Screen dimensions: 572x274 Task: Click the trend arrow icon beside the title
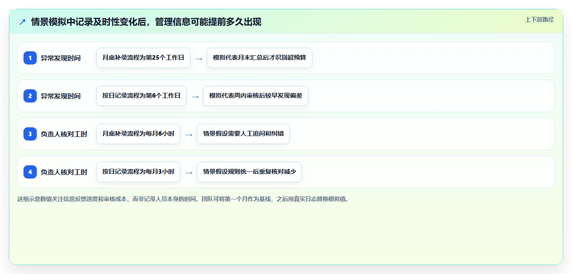click(23, 22)
